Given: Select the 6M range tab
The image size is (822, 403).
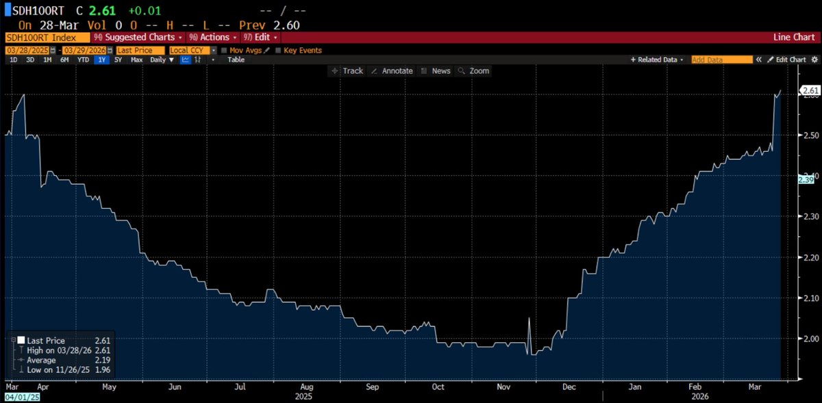Looking at the screenshot, I should [x=64, y=60].
